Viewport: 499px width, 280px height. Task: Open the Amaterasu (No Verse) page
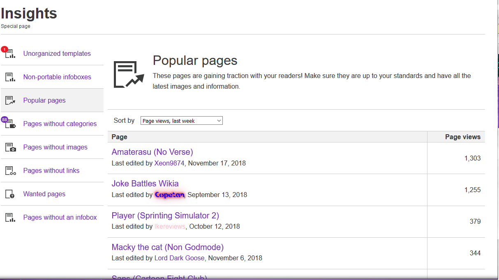click(152, 152)
